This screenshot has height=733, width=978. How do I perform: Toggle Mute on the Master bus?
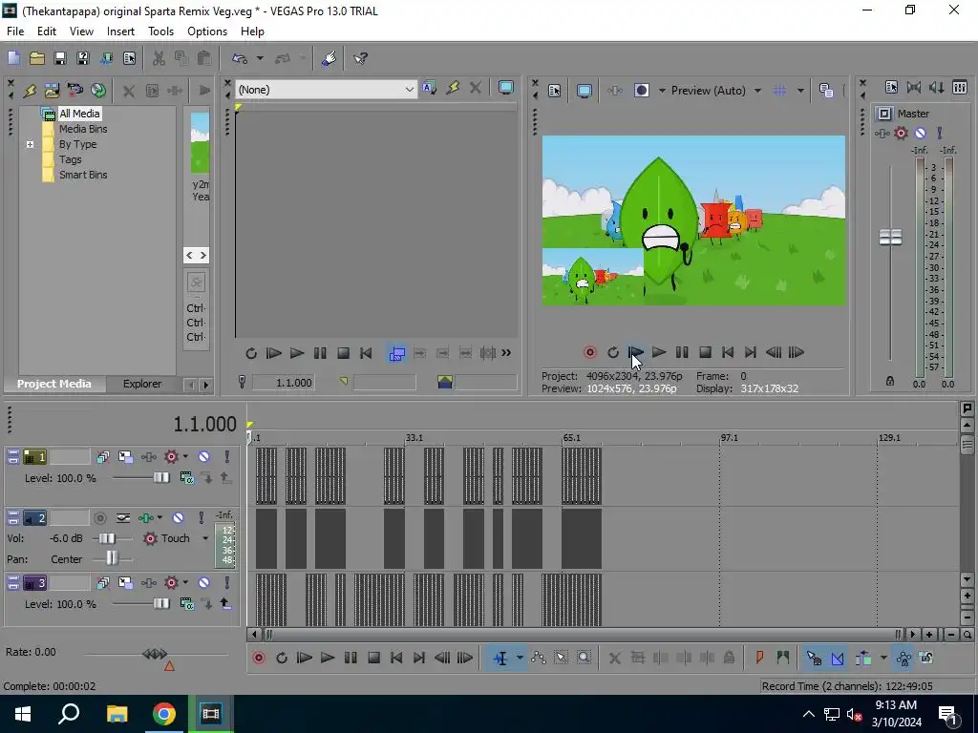click(x=920, y=133)
